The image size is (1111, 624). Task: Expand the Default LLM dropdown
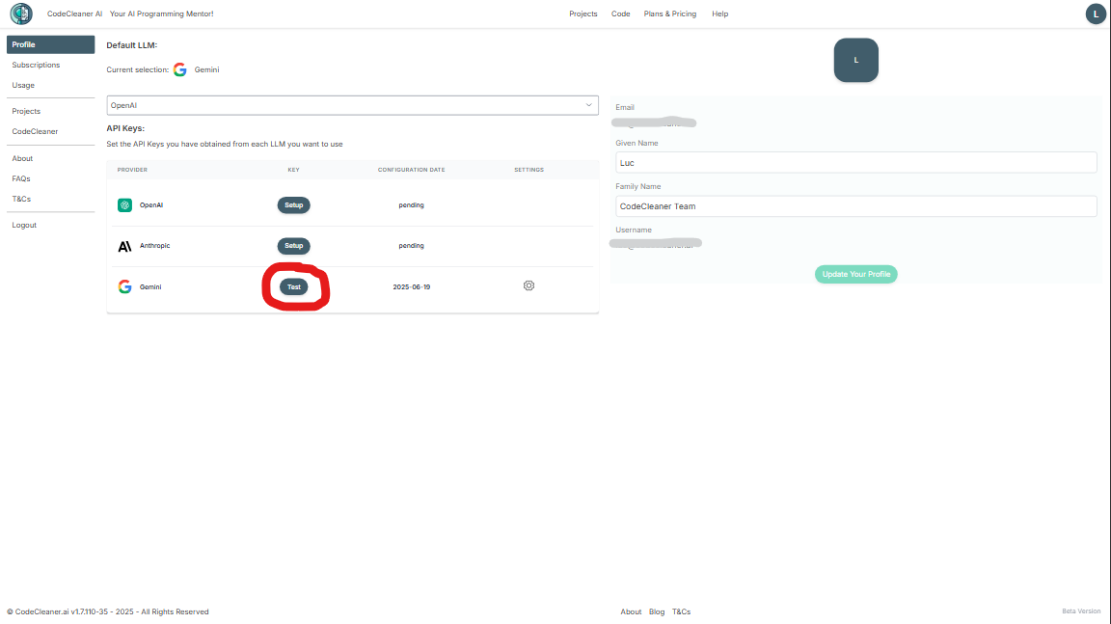(352, 105)
